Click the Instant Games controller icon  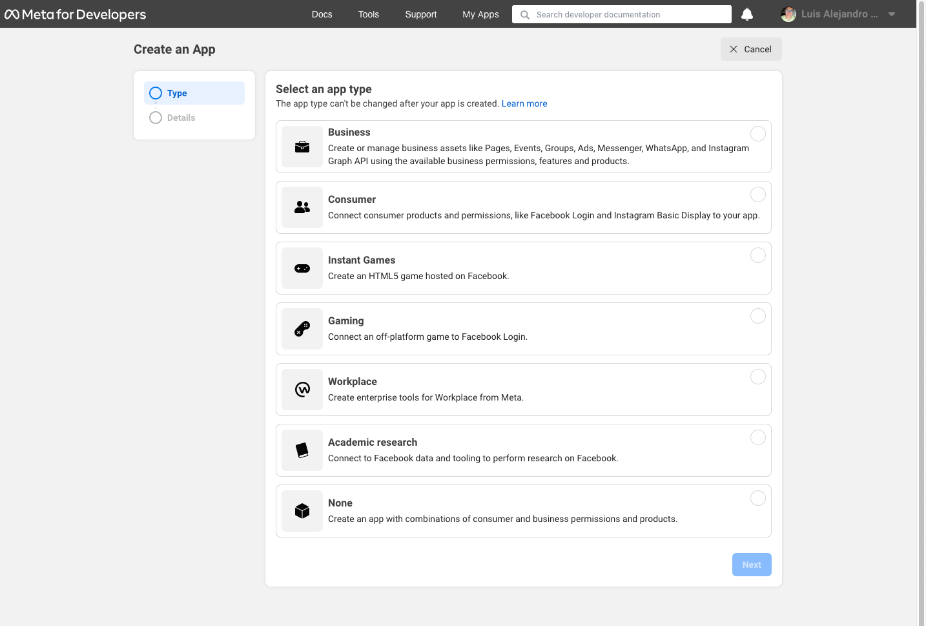click(x=302, y=268)
